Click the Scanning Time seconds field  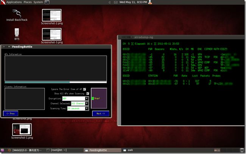(x=76, y=108)
